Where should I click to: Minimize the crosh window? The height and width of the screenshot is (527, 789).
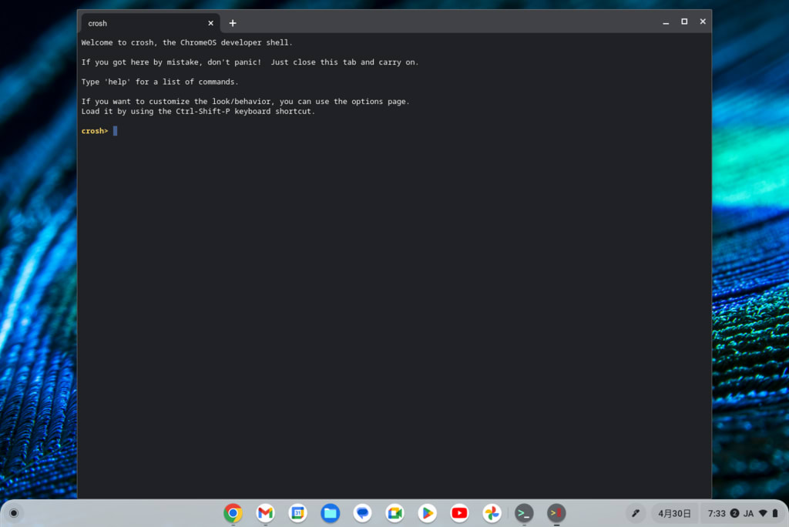coord(666,22)
